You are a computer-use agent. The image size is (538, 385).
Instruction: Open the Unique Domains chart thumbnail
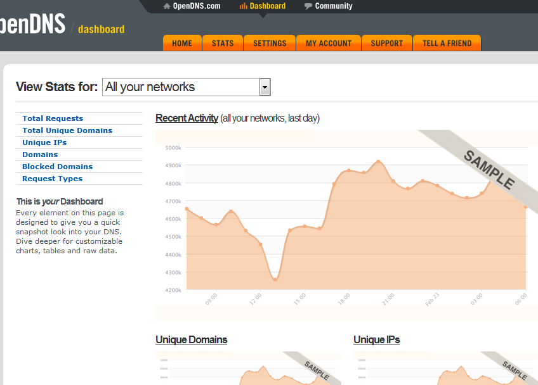tap(249, 368)
